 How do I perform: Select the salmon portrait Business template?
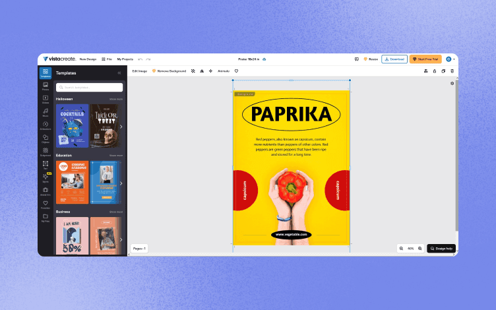click(106, 235)
